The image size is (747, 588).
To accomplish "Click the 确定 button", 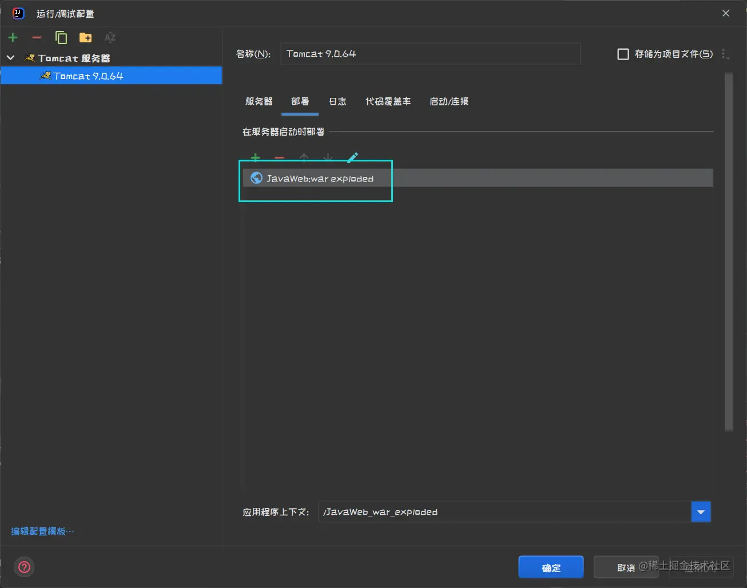I will [x=551, y=567].
